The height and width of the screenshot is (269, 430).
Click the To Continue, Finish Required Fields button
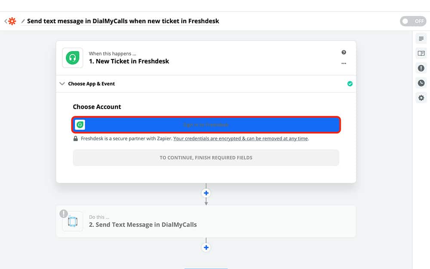click(206, 158)
